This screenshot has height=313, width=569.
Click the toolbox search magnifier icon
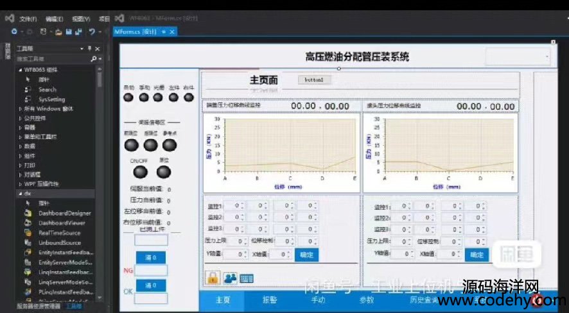click(x=94, y=58)
